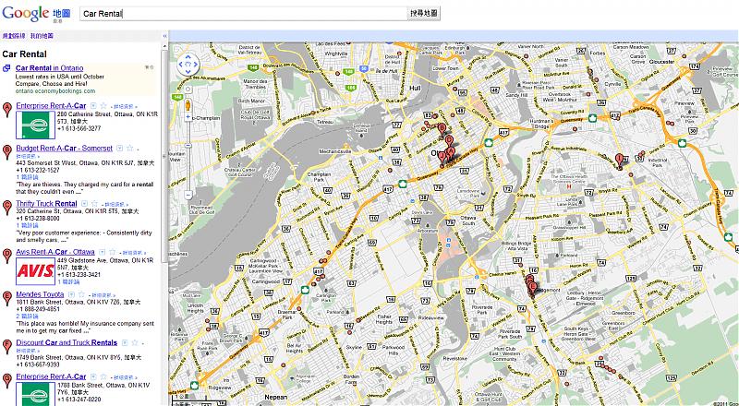
Task: Star the Avis Rent-A-Car - Ottawa result
Action: (x=112, y=252)
